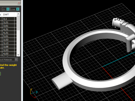Toggle the GV switch

6,9
